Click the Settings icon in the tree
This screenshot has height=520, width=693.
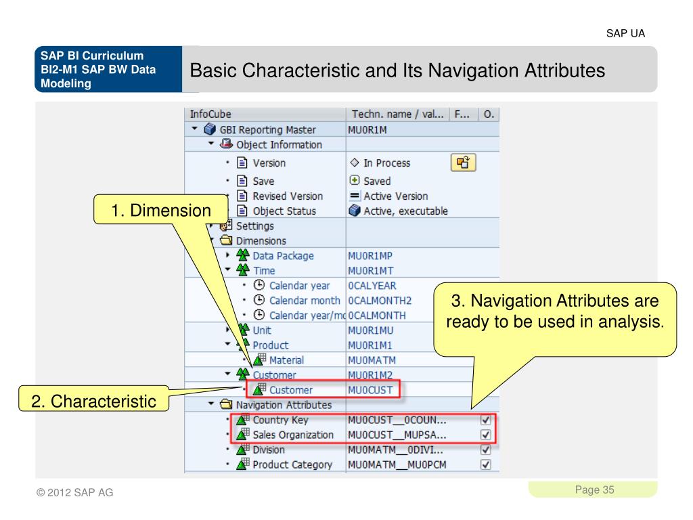click(x=226, y=226)
